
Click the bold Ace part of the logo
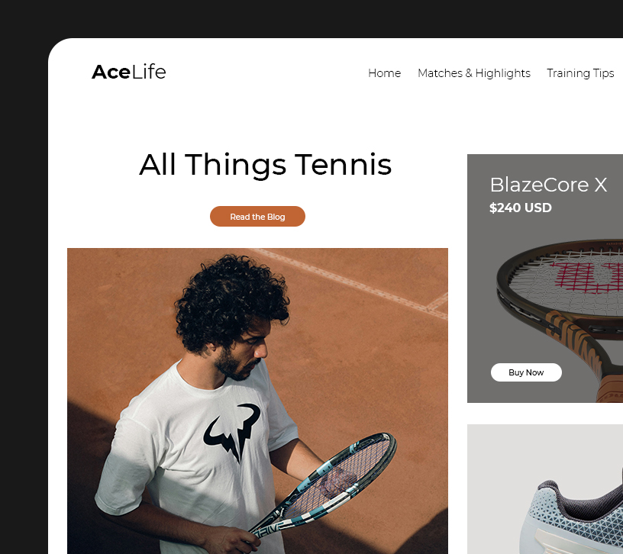click(x=111, y=72)
